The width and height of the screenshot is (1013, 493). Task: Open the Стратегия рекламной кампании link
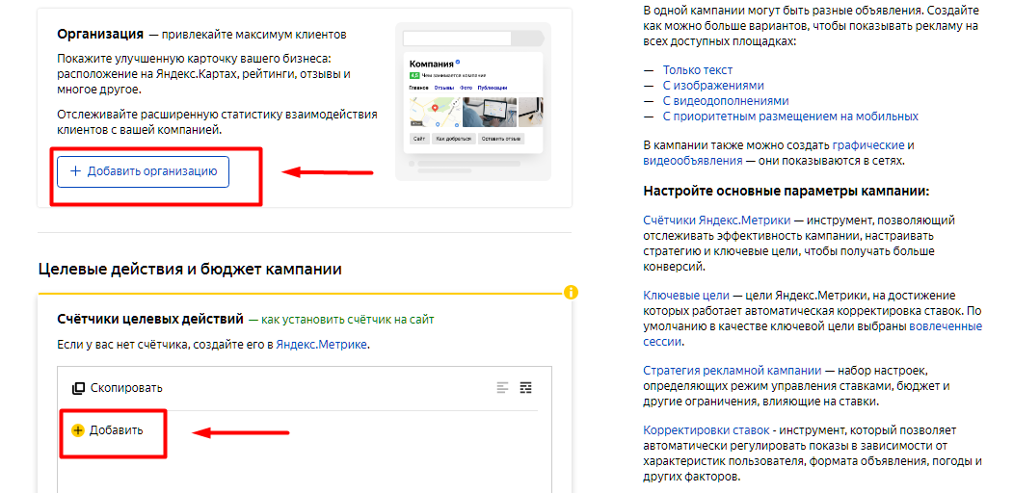pyautogui.click(x=733, y=371)
